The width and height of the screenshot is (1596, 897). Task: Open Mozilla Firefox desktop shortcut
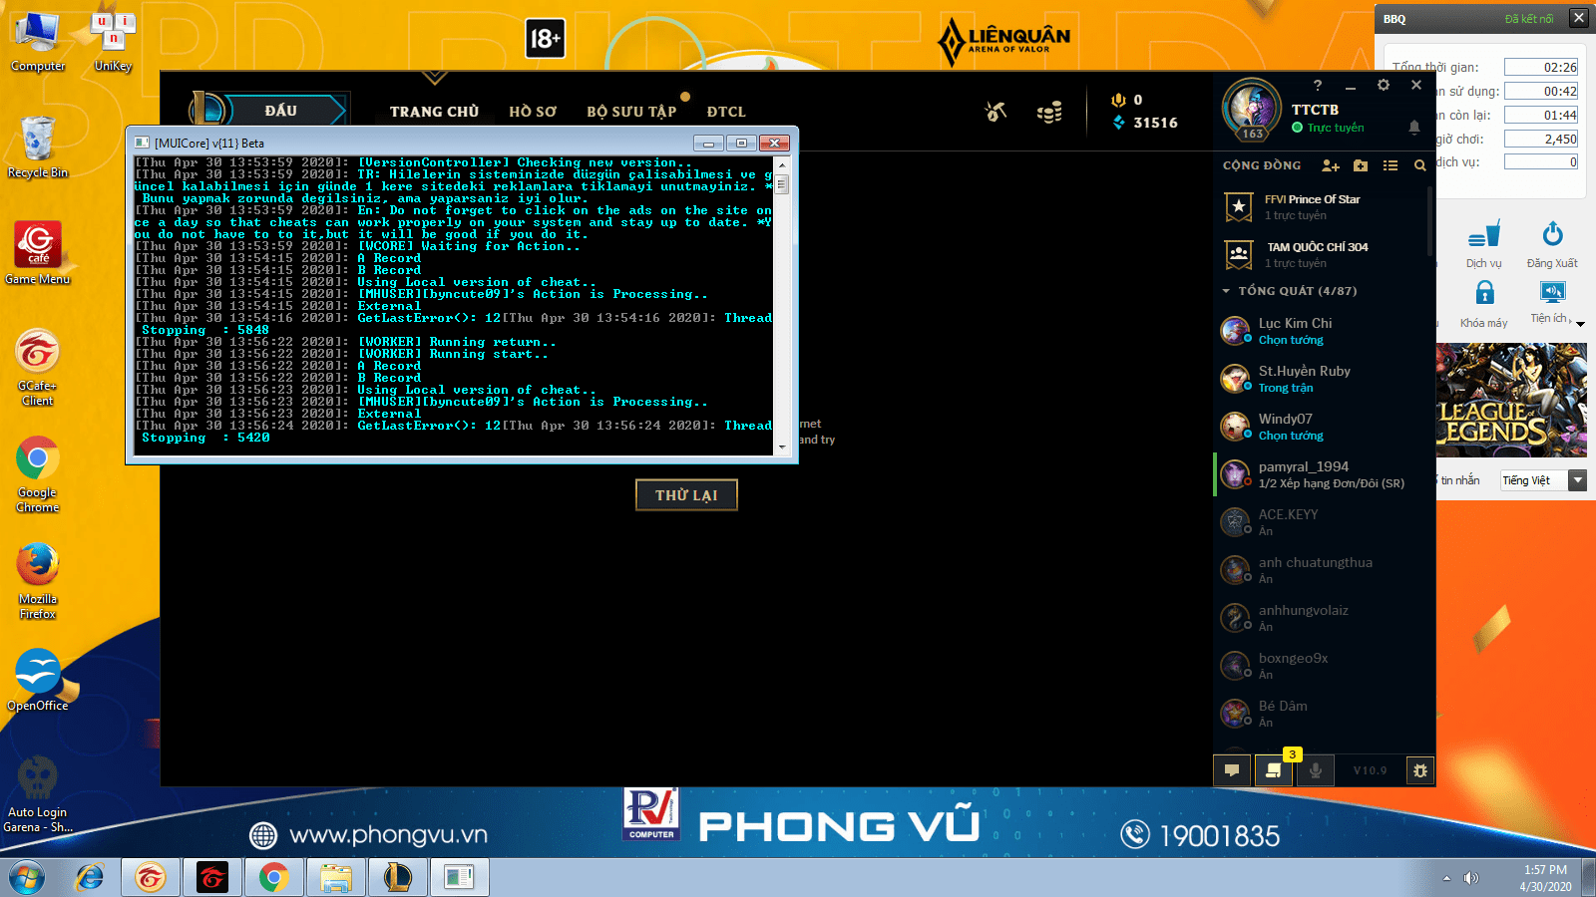point(38,581)
